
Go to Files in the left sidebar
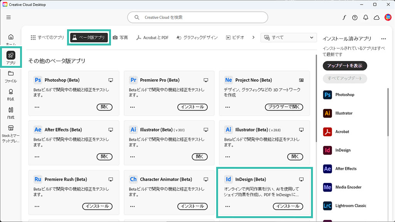click(11, 74)
